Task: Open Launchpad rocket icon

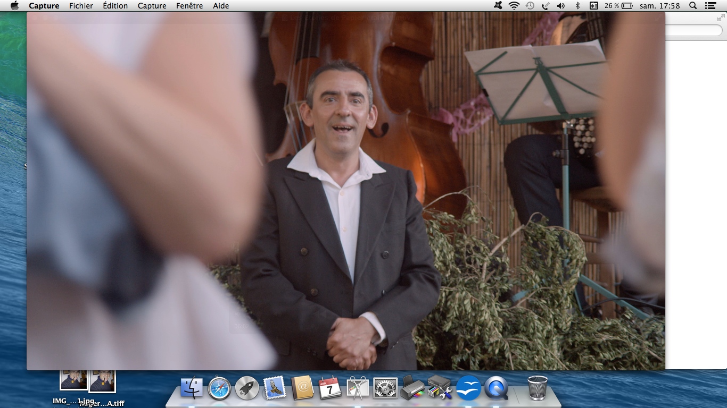Action: click(247, 388)
